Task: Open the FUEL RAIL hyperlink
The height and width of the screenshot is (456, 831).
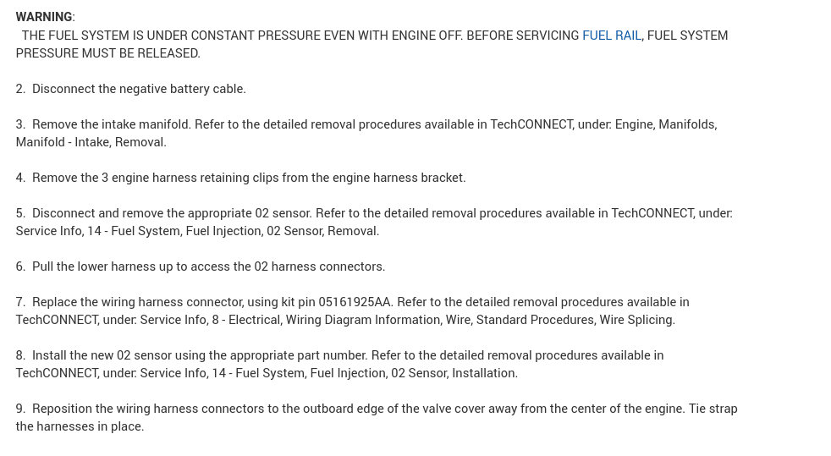Action: 611,36
